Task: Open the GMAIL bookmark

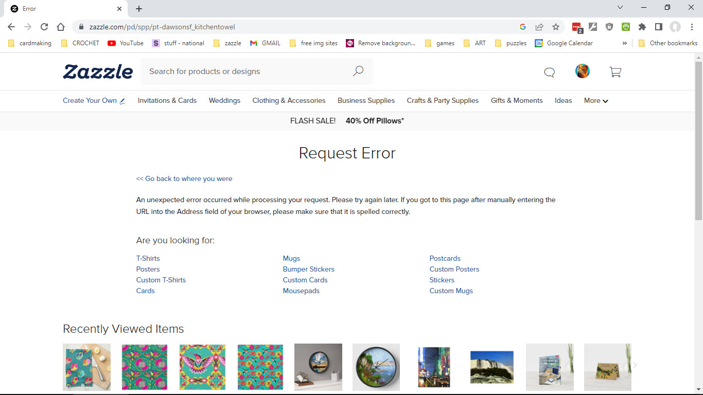Action: 265,43
